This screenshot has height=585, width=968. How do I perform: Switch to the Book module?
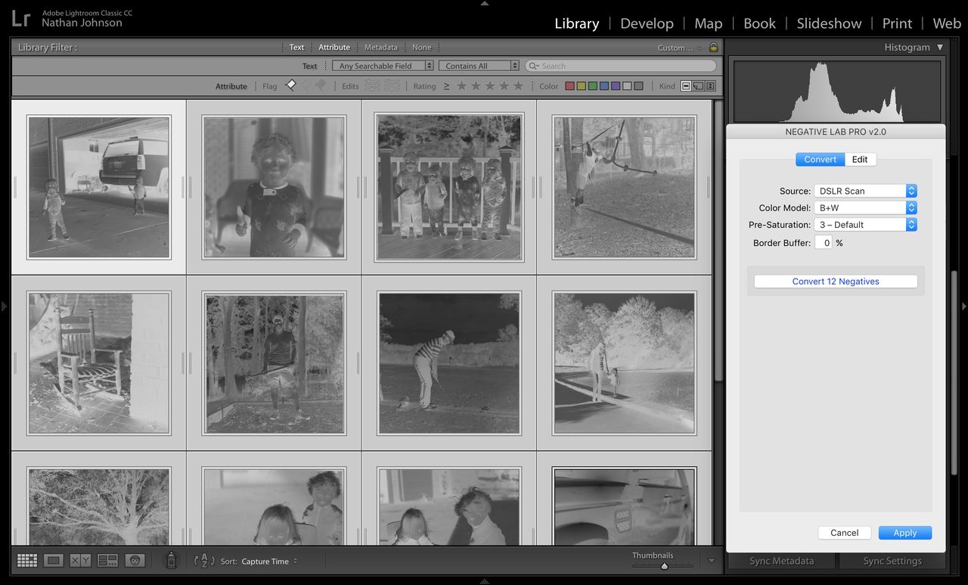click(759, 23)
